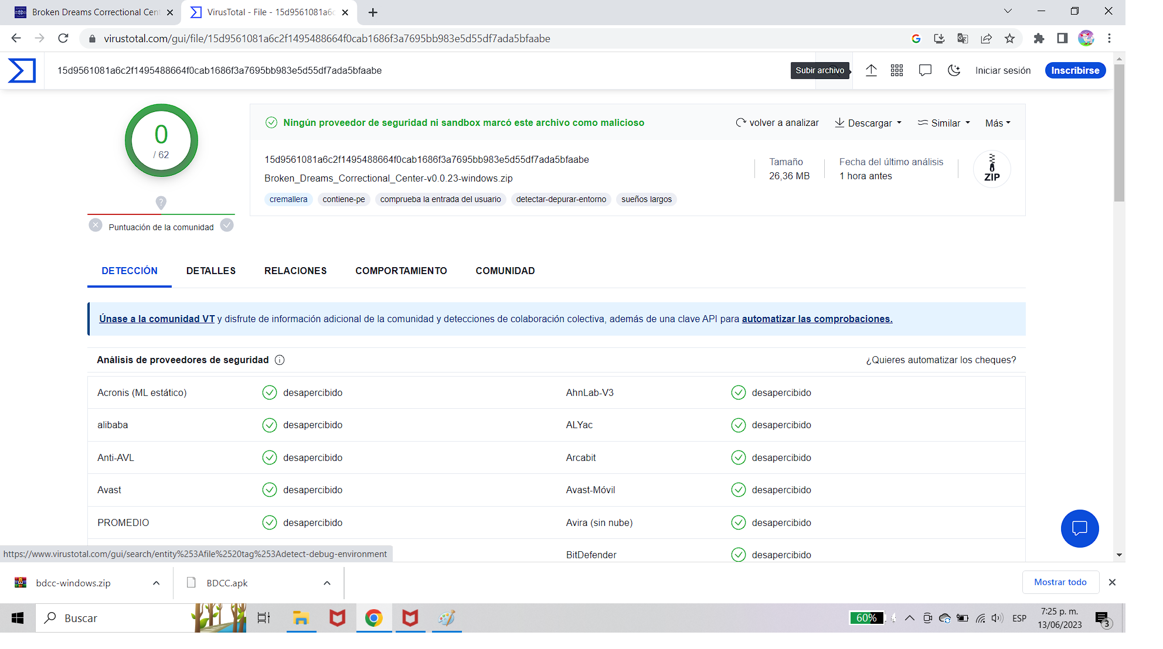The width and height of the screenshot is (1163, 649).
Task: Open the Paint icon in taskbar
Action: pos(447,618)
